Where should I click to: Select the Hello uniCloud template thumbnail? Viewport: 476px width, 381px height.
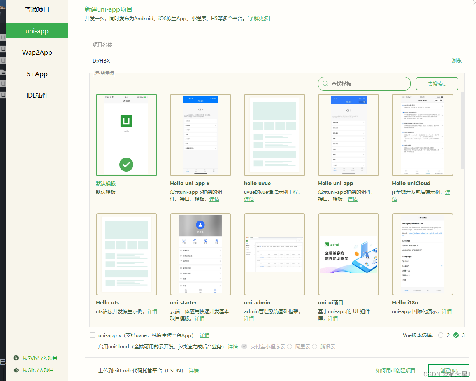click(423, 135)
